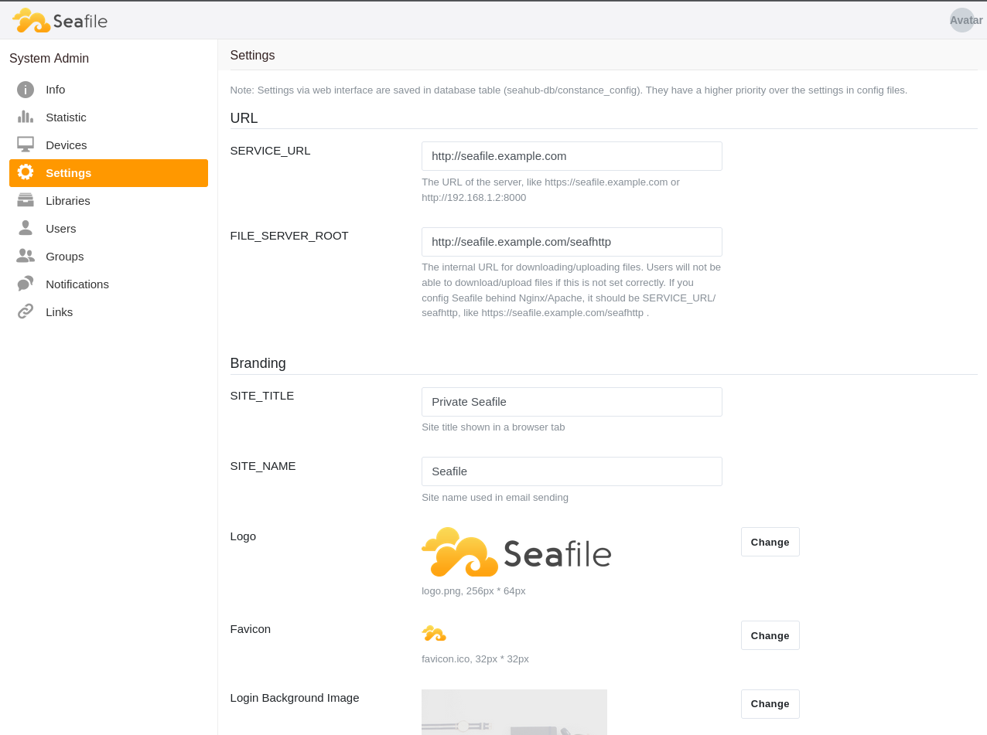Screen dimensions: 987x735
Task: Click the SERVICE_URL label
Action: pyautogui.click(x=270, y=151)
